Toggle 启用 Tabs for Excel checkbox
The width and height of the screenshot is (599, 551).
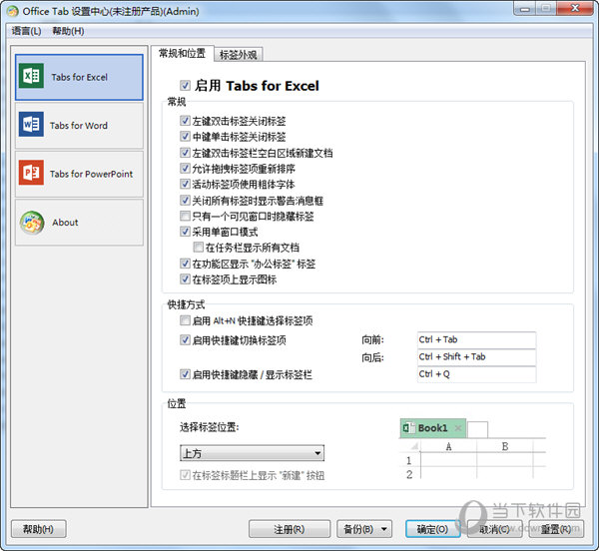tap(186, 85)
